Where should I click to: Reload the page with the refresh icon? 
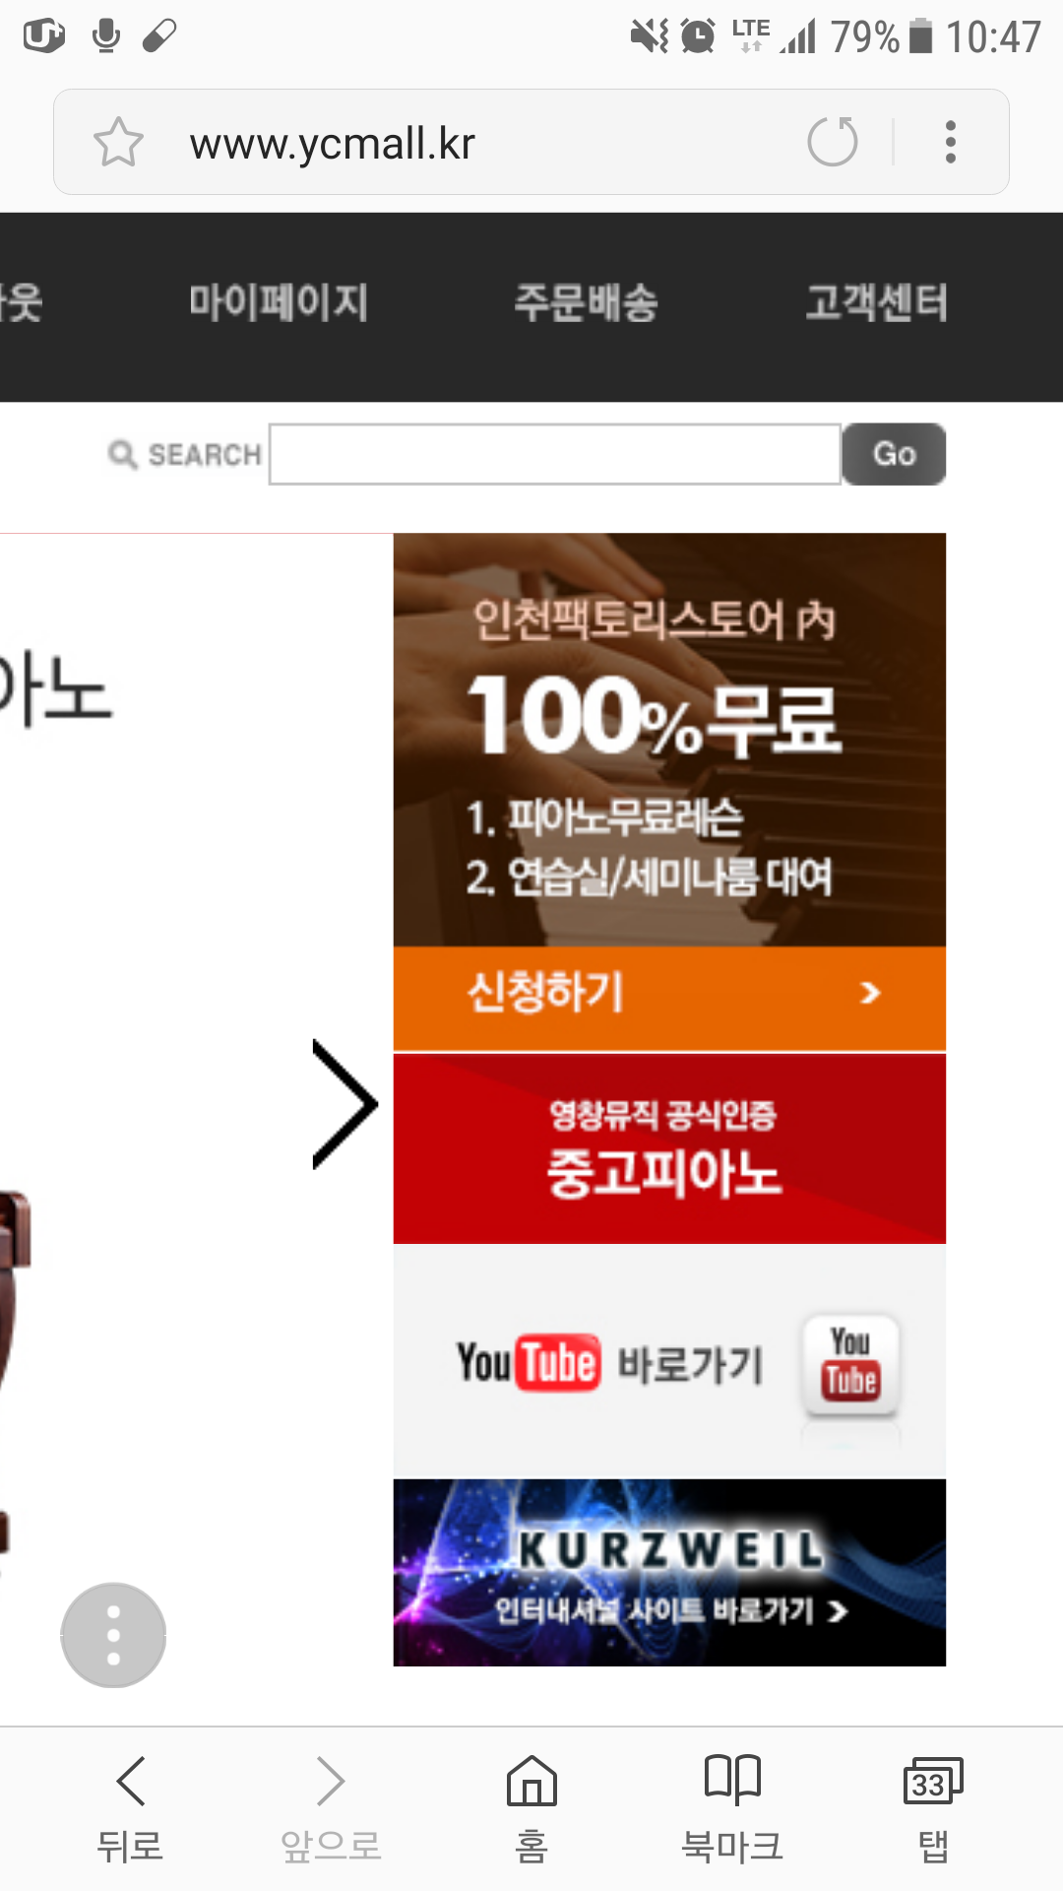[x=833, y=142]
